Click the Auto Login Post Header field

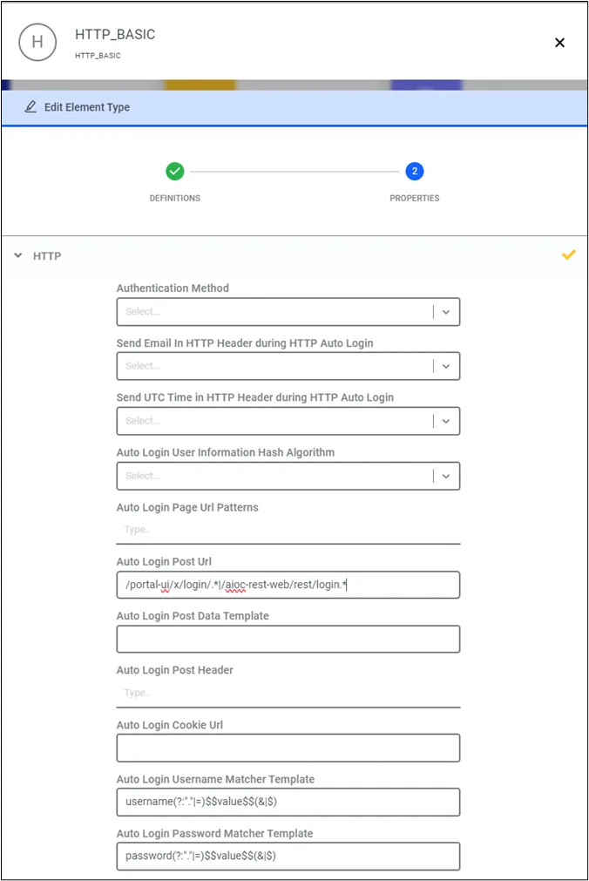tap(288, 694)
